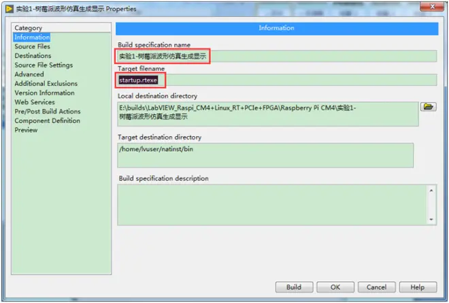Confirm with the OK button
Viewport: 449px width, 303px height.
335,287
